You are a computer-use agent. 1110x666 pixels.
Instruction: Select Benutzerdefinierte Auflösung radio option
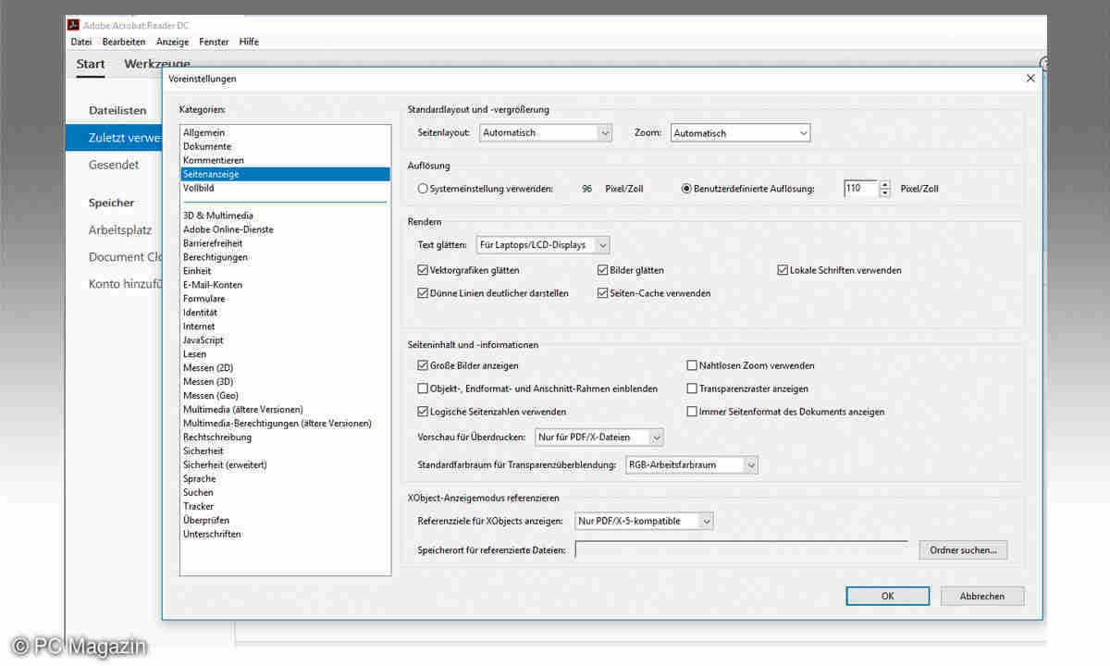686,189
